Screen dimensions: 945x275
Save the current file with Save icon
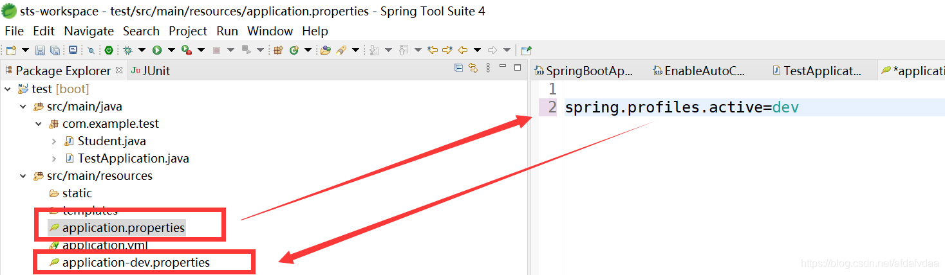point(40,50)
